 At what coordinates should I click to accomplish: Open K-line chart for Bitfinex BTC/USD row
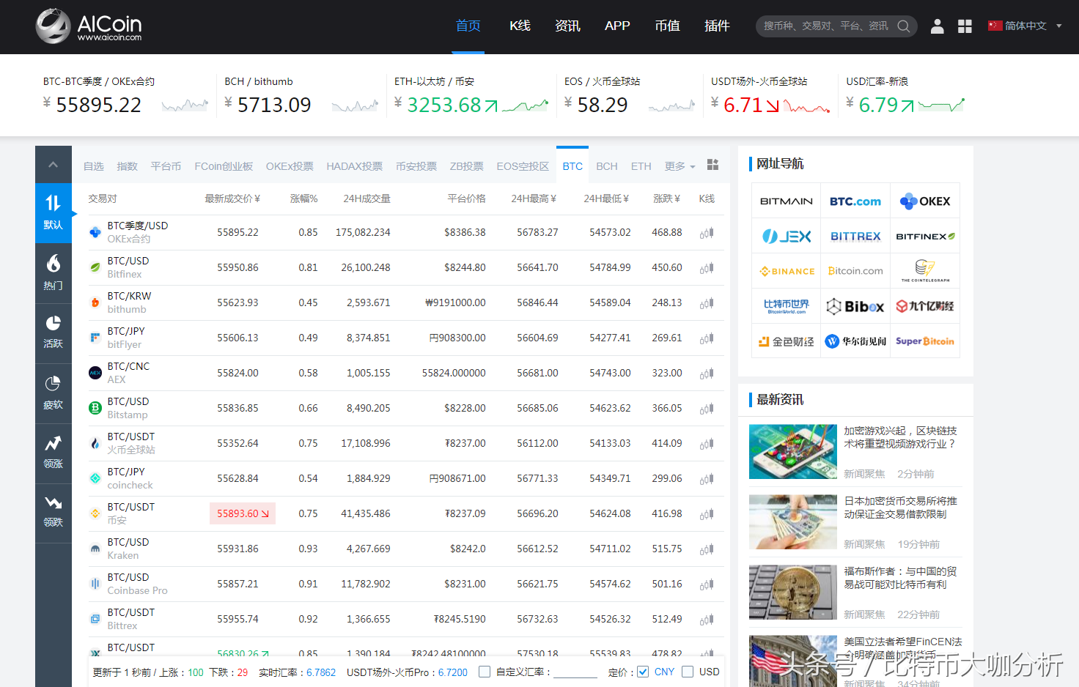coord(707,268)
